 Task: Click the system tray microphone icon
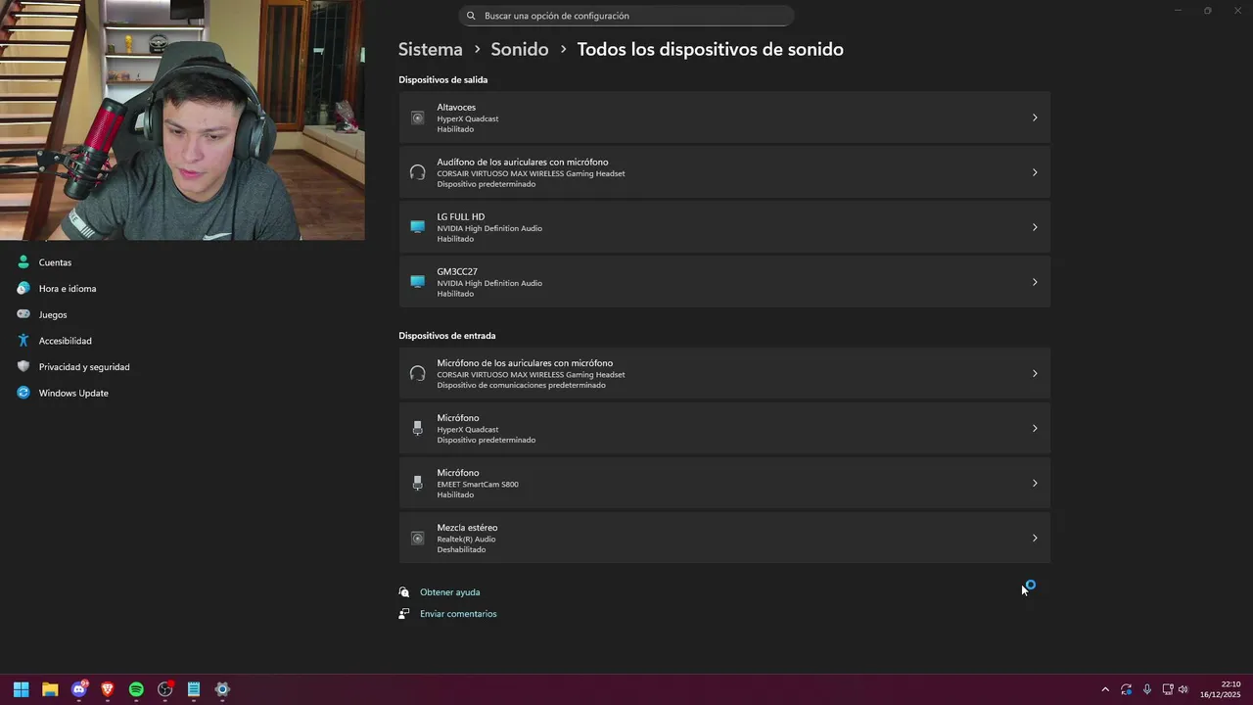tap(1147, 689)
